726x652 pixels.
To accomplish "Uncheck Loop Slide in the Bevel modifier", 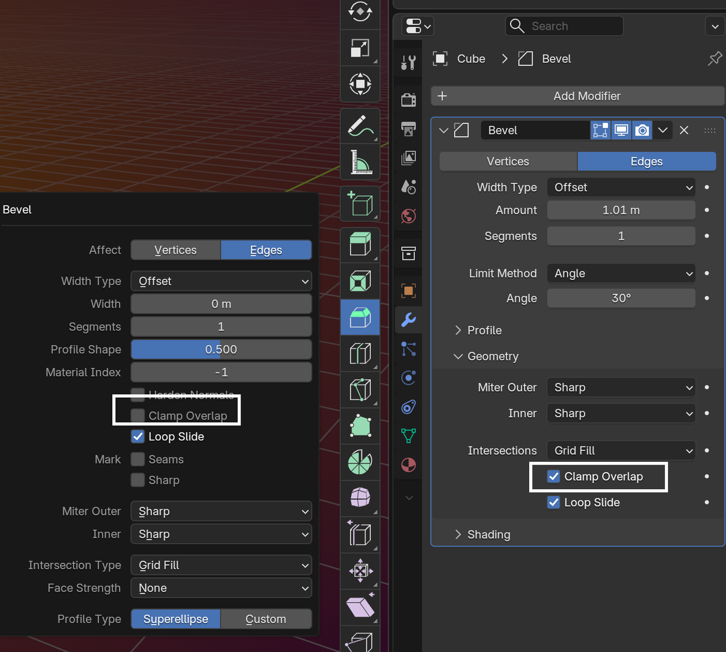I will pyautogui.click(x=554, y=502).
